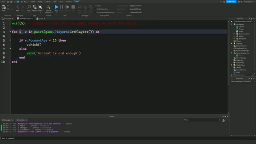Click Expand All Folds action
Screen dimensions: 256x144
pos(135,9)
